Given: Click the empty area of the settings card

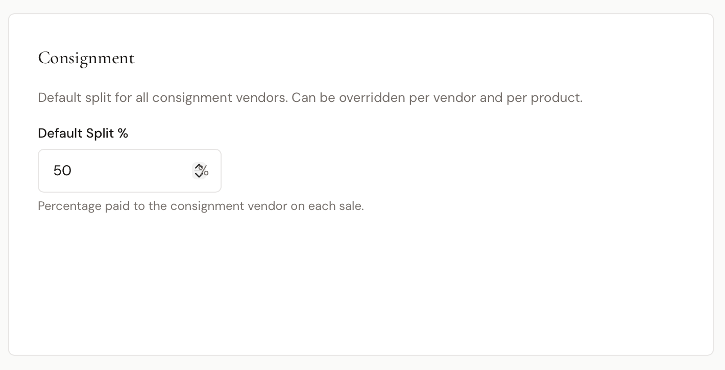Looking at the screenshot, I should pos(460,280).
